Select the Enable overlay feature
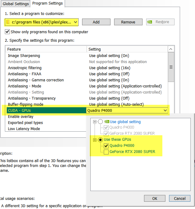This screenshot has width=195, height=209. point(21,117)
